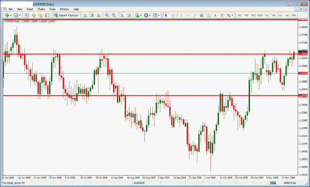Toggle the Terminal window icon
The height and width of the screenshot is (187, 310).
click(x=47, y=15)
